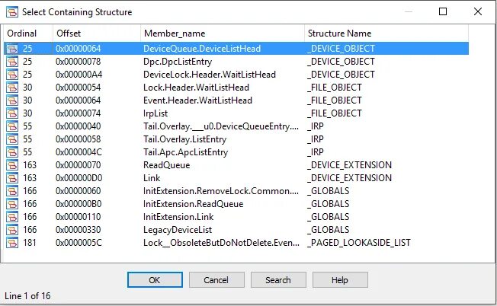Click the icon of the LegacyDeviceList row
The image size is (497, 306).
[x=12, y=230]
